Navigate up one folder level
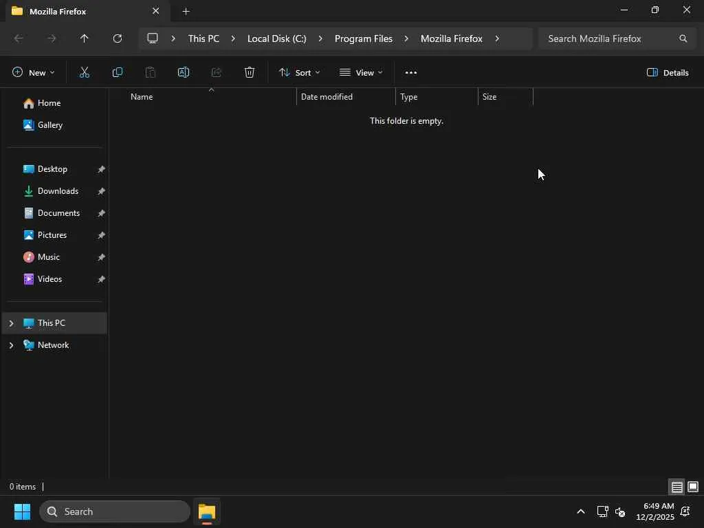The image size is (704, 528). 85,38
